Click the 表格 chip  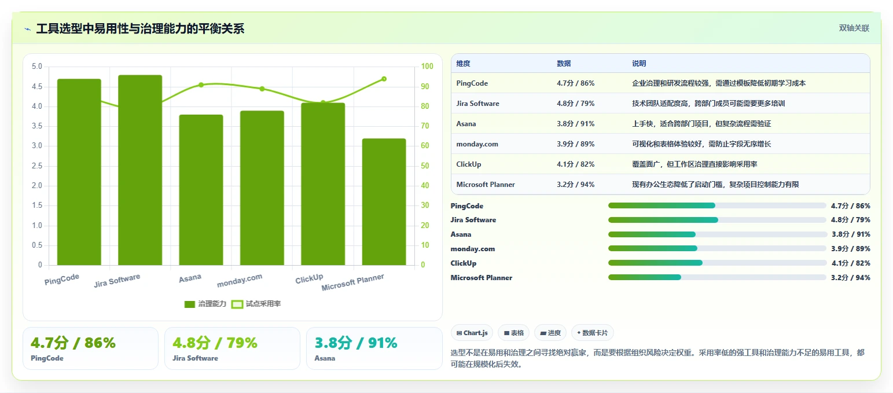point(514,333)
